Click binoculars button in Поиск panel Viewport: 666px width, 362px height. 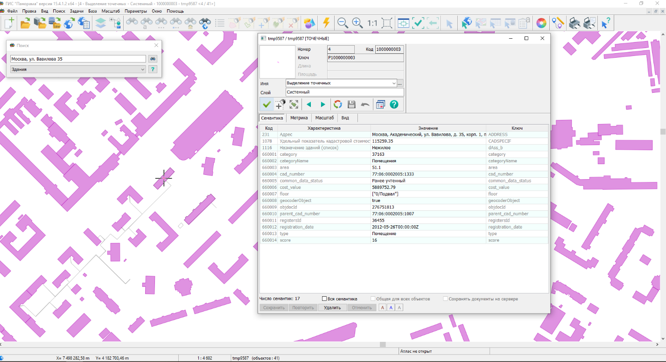153,59
